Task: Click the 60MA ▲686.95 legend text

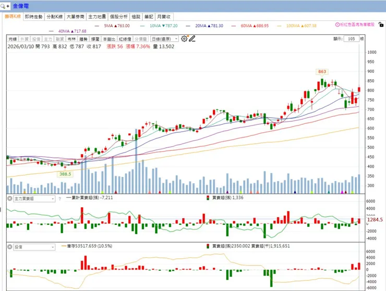Action: pyautogui.click(x=255, y=26)
